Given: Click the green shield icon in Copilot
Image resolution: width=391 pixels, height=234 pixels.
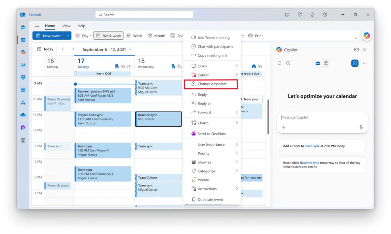Looking at the screenshot, I should 288,63.
